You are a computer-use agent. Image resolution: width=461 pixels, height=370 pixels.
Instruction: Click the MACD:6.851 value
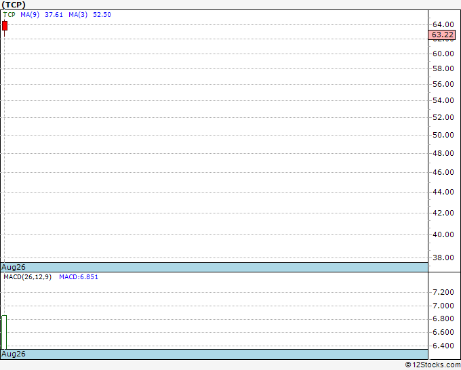tap(79, 277)
